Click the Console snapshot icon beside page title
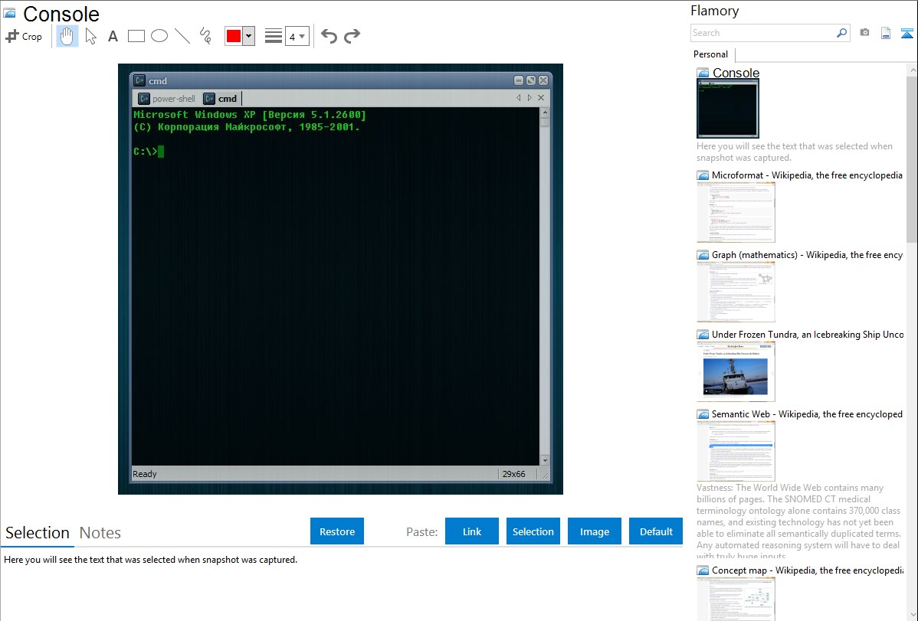This screenshot has width=918, height=621. pyautogui.click(x=9, y=12)
